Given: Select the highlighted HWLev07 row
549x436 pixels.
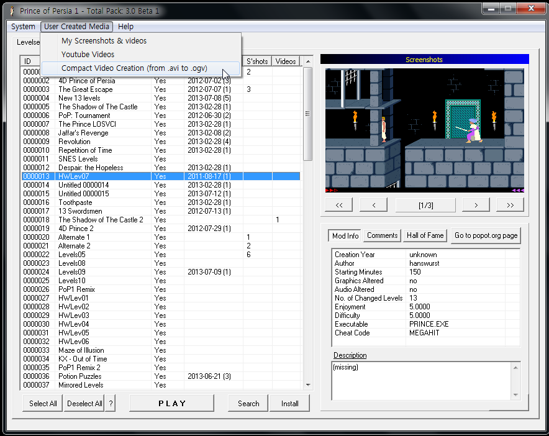Looking at the screenshot, I should click(161, 176).
